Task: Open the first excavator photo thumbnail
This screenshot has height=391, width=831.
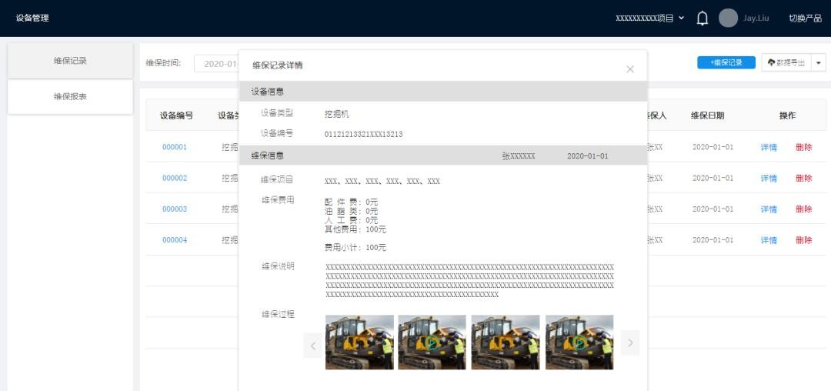Action: tap(359, 343)
